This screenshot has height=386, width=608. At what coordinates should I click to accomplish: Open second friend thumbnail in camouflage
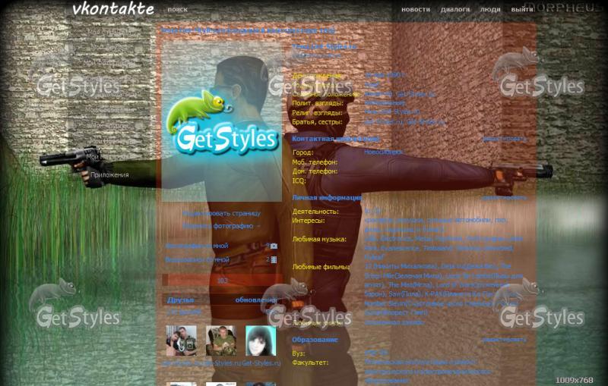(x=221, y=340)
